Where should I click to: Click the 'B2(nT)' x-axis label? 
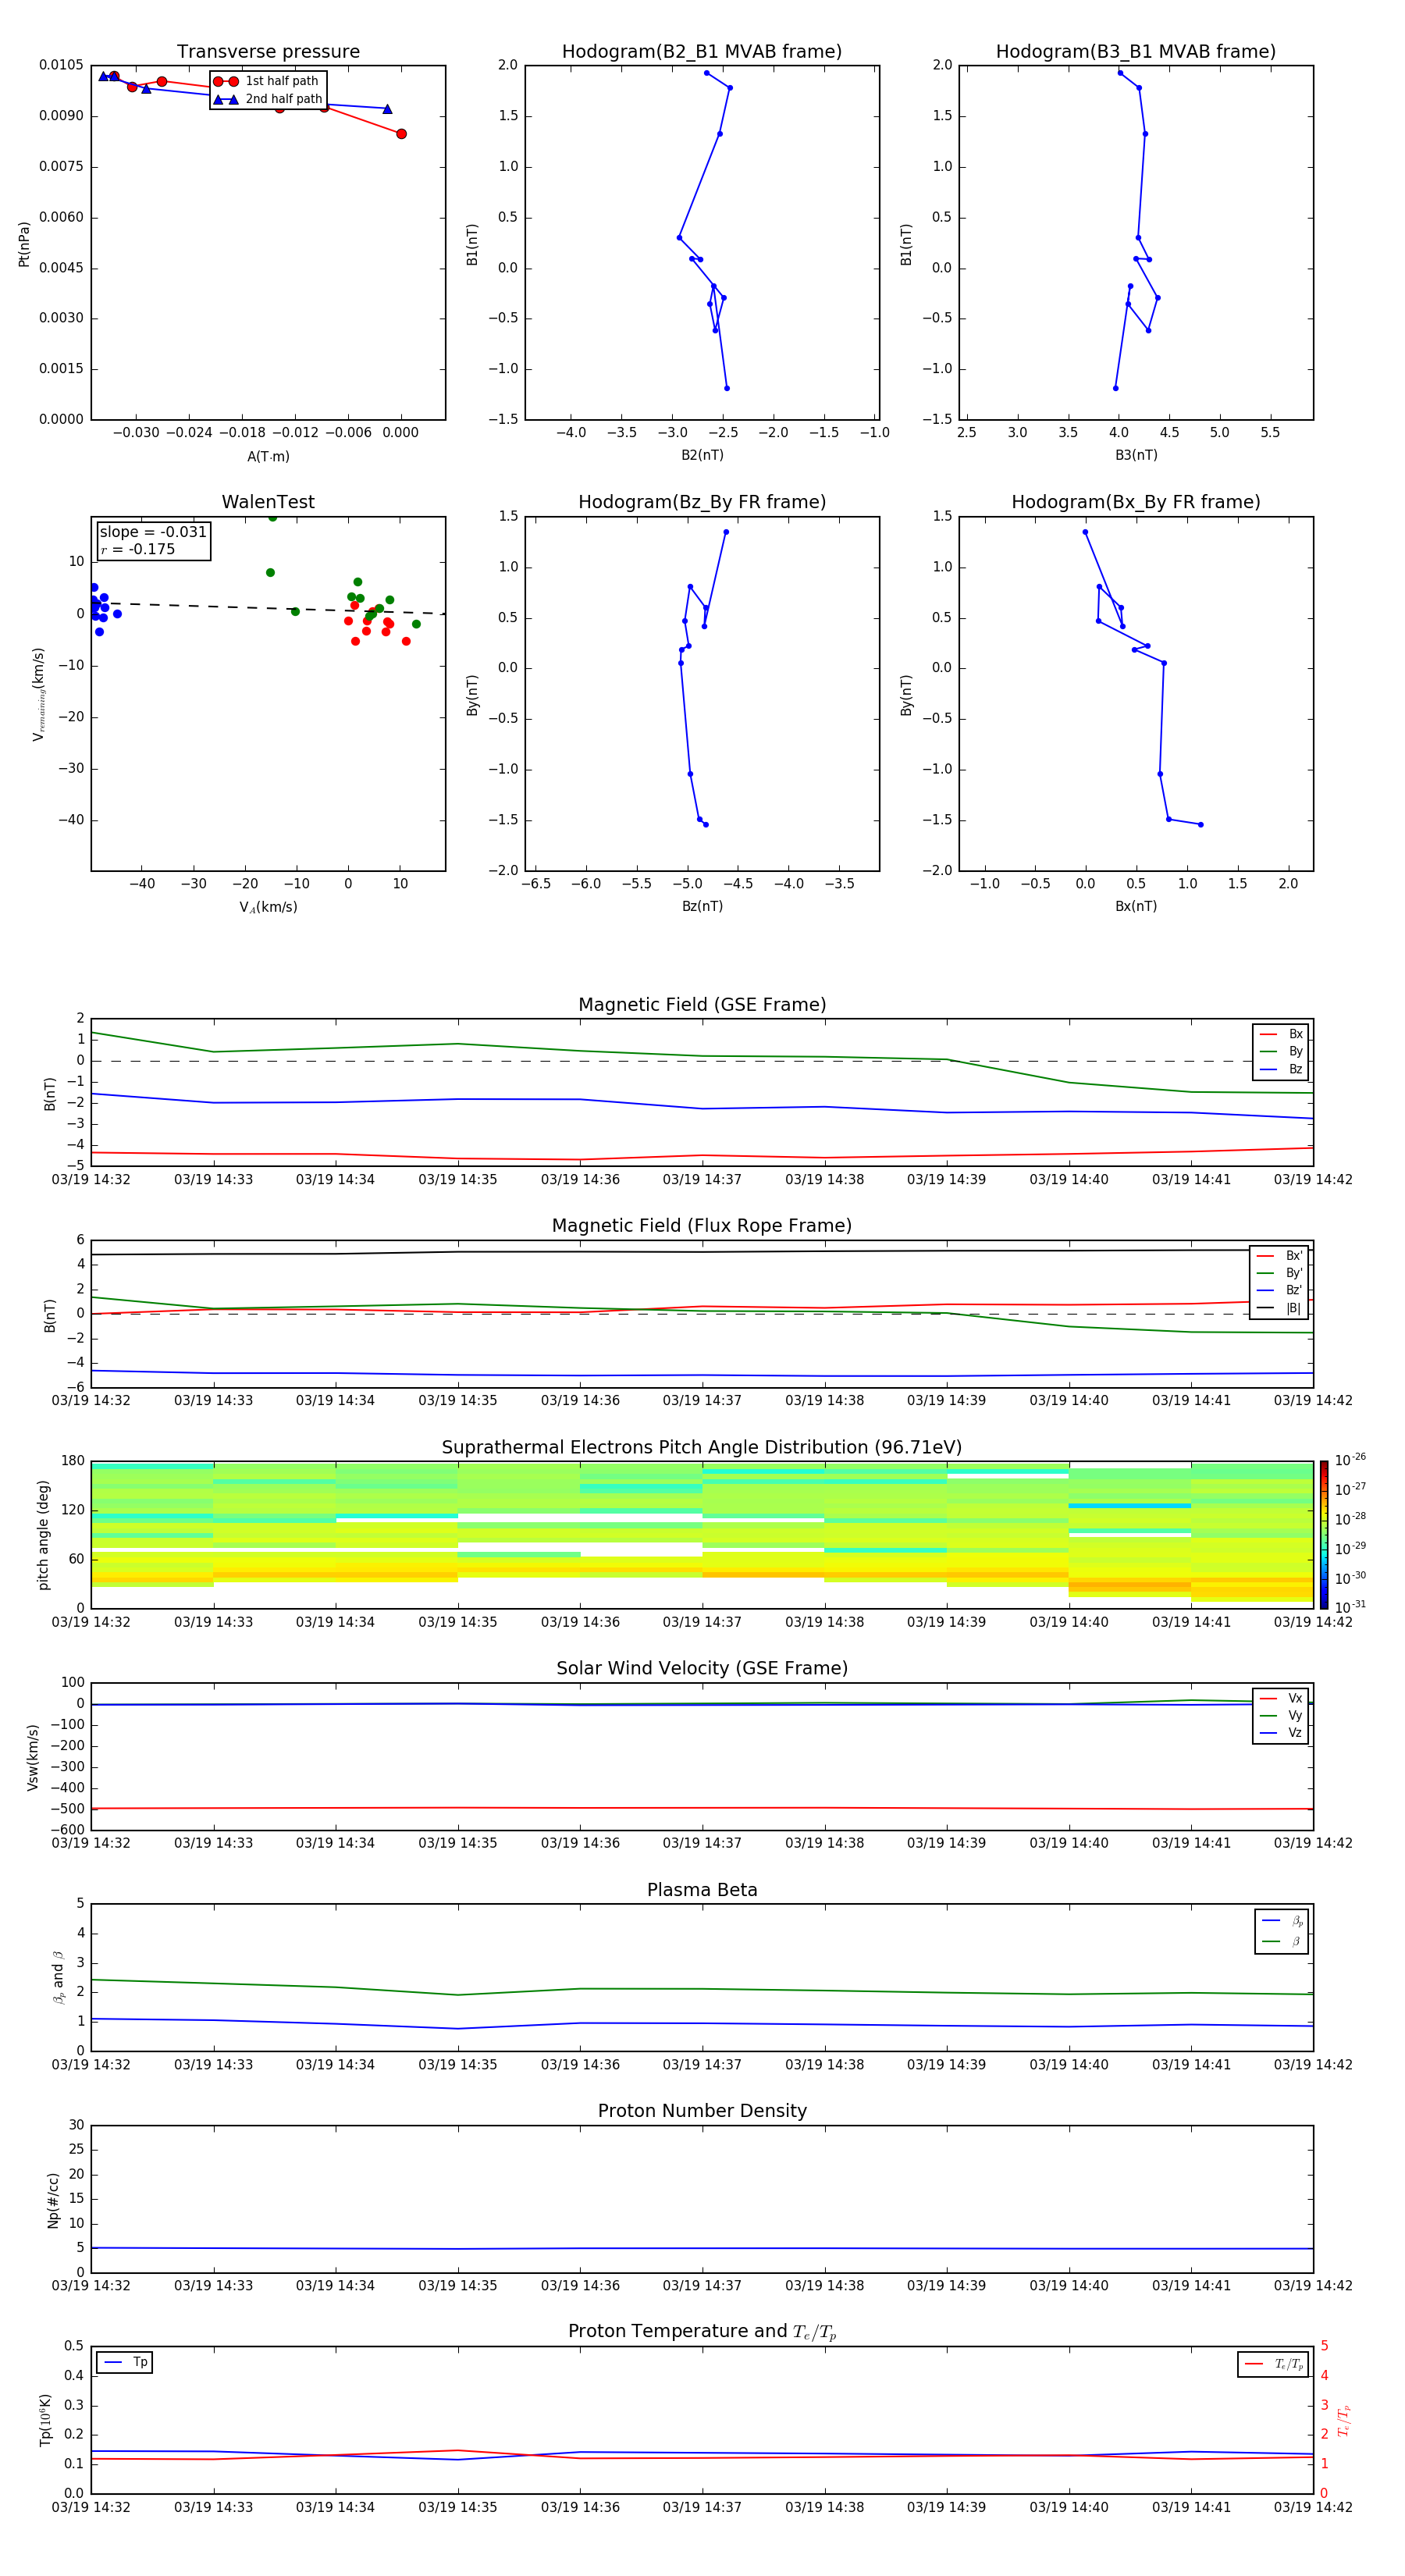(702, 455)
